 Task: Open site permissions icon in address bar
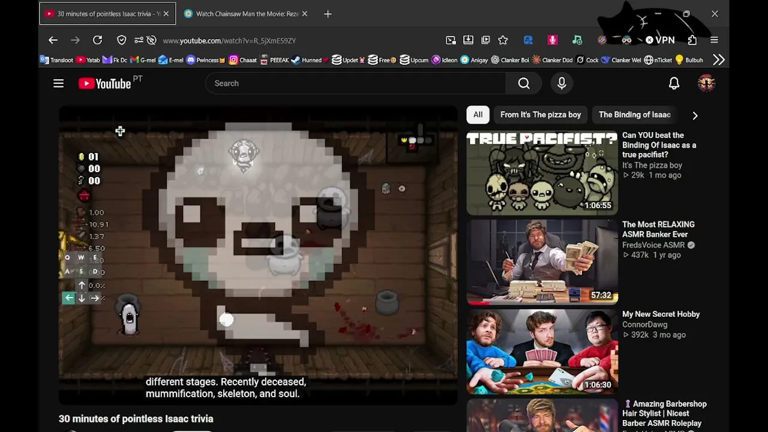point(139,40)
